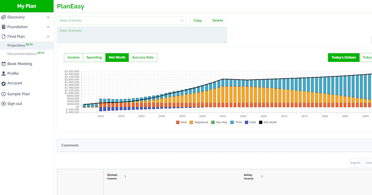
Task: Click the Account gear icon
Action: 4,84
